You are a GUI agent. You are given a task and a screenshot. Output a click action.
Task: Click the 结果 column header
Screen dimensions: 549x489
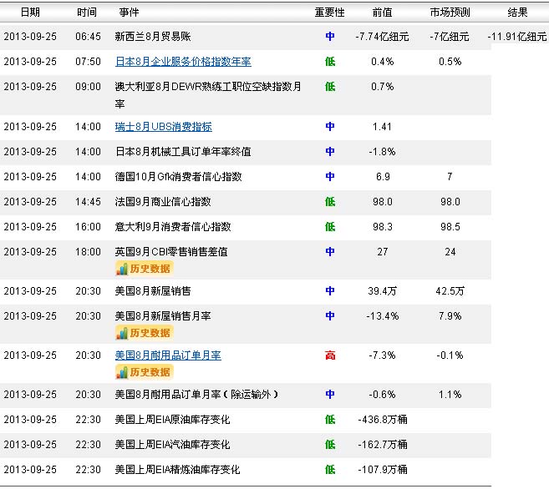[x=518, y=13]
